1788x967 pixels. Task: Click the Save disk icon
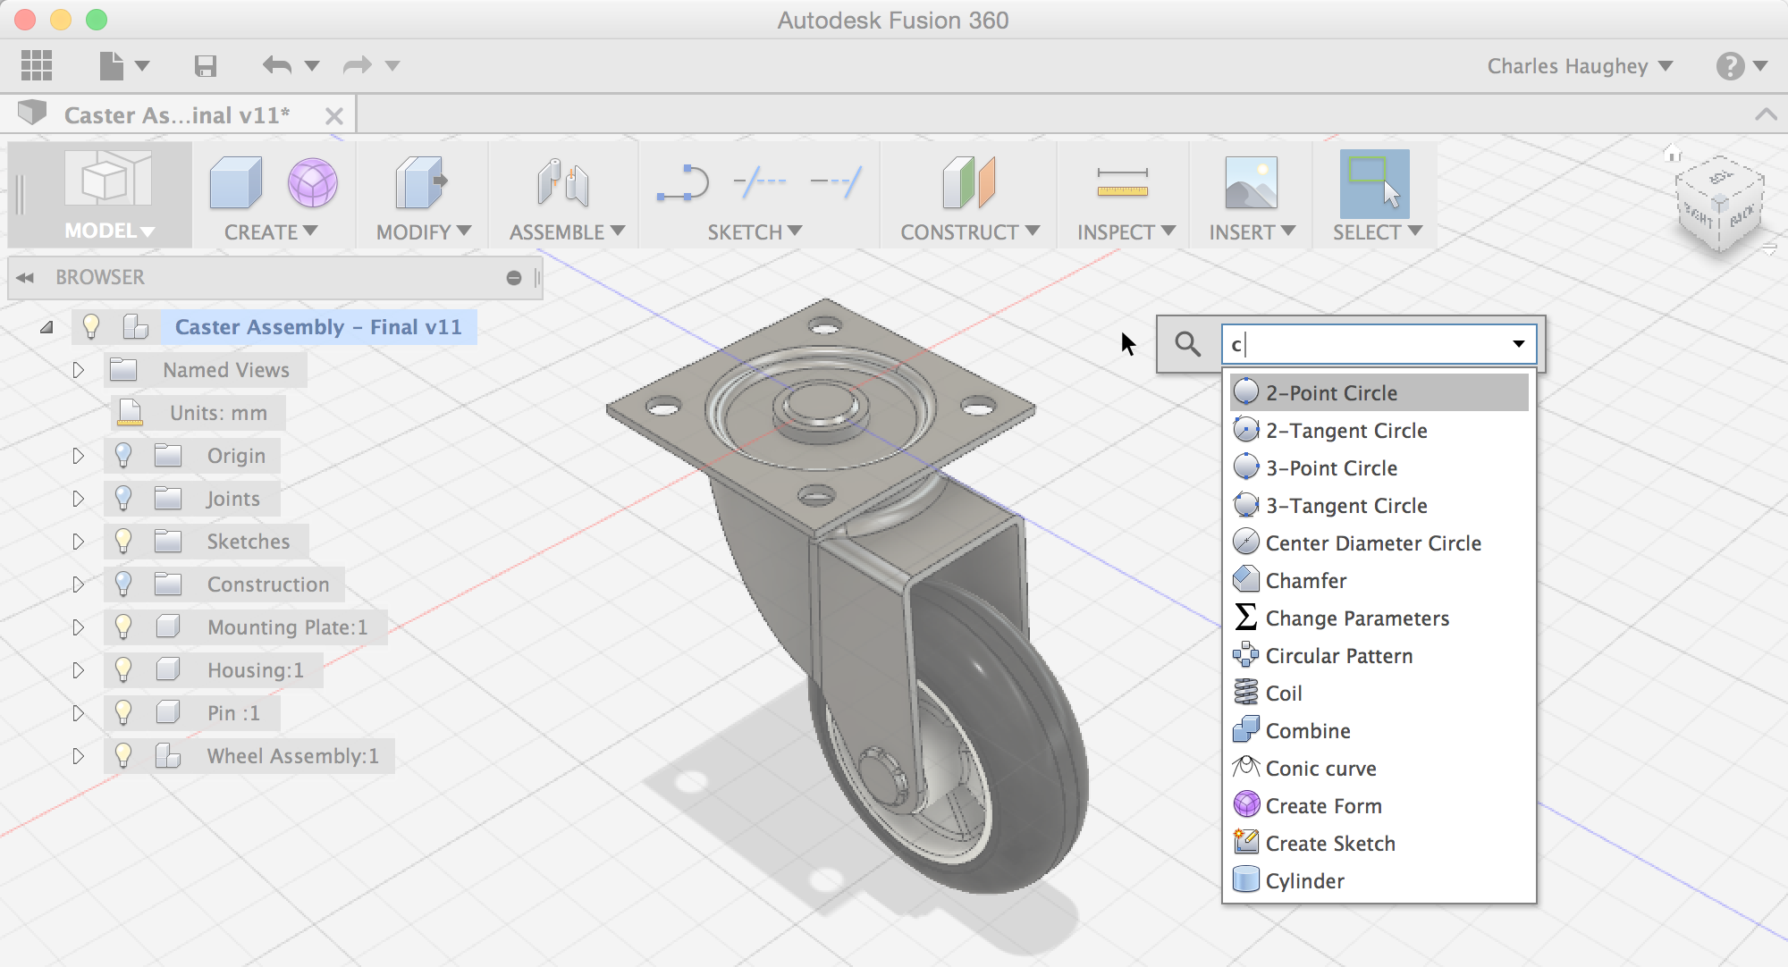pyautogui.click(x=206, y=66)
